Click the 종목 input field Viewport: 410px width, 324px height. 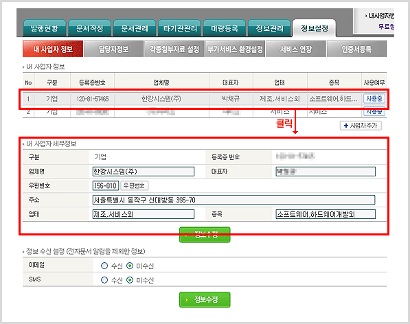(326, 214)
